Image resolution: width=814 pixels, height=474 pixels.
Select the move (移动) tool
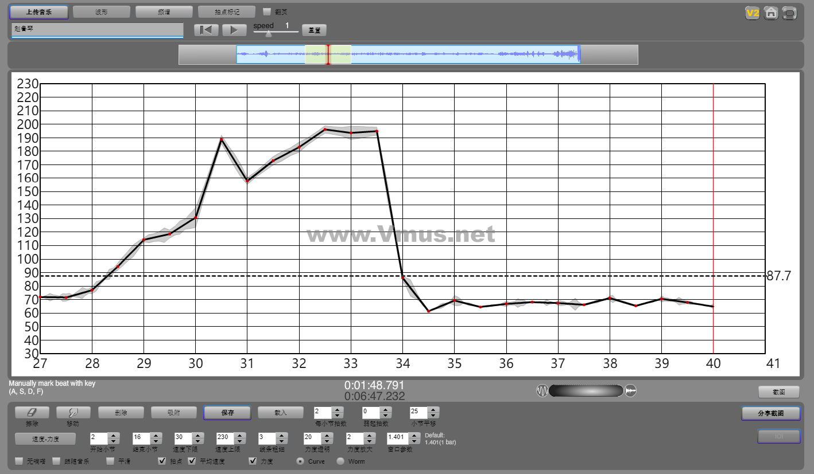72,412
